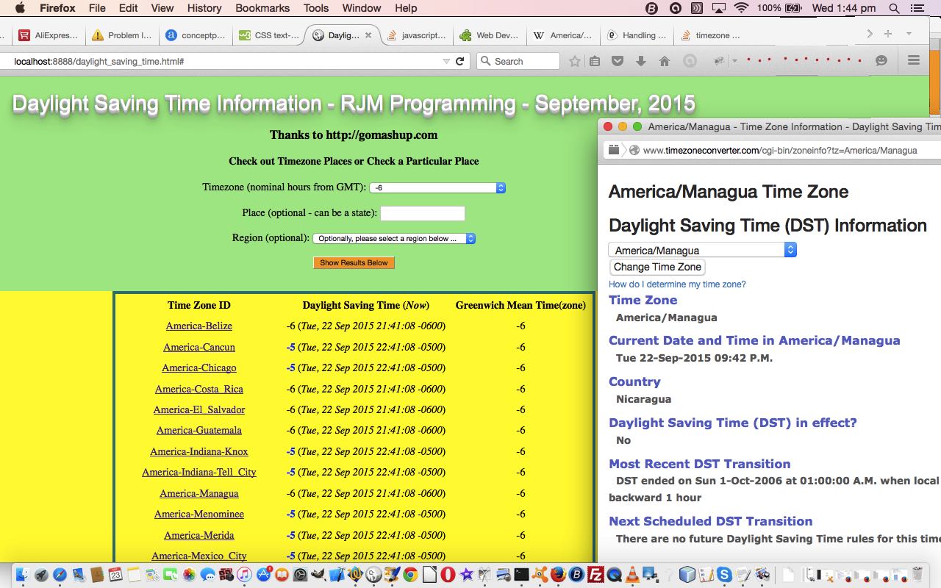This screenshot has height=588, width=941.
Task: Open Spotlight search in the menu bar
Action: coord(892,8)
